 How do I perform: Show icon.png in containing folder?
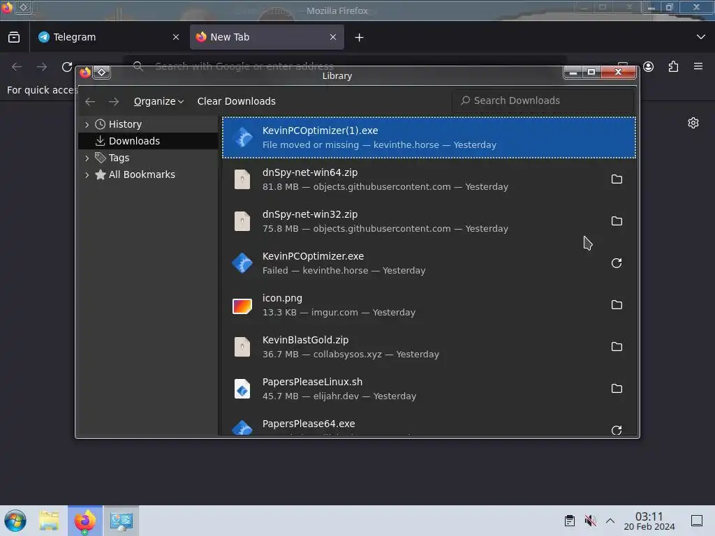[x=617, y=305]
